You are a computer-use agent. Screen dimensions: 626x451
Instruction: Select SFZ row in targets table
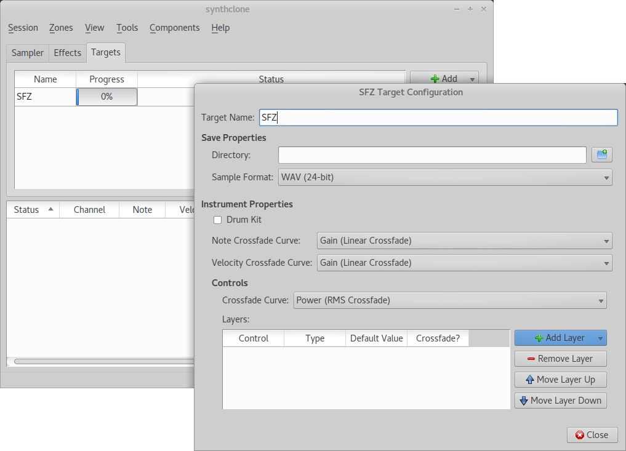(105, 97)
